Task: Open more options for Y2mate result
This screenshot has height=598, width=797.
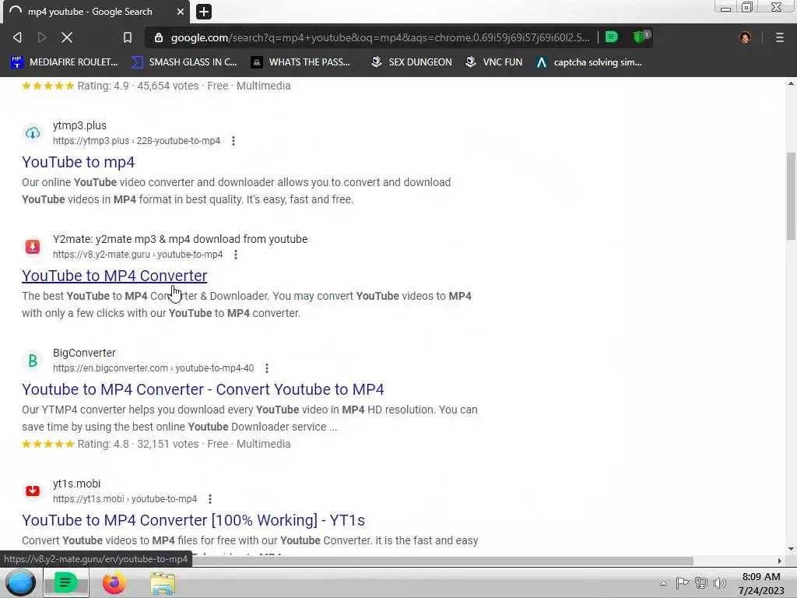Action: pyautogui.click(x=236, y=255)
